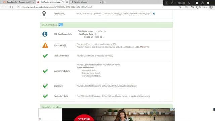Click the sha256WithRSAEncryption signature sentence
Image resolution: width=215 pixels, height=121 pixels.
(x=107, y=86)
